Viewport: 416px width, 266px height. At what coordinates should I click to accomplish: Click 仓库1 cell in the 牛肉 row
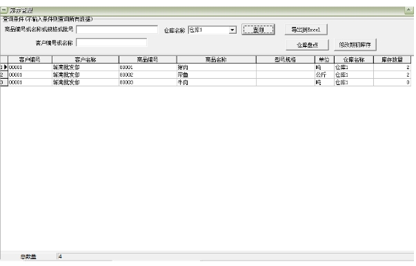pyautogui.click(x=354, y=82)
